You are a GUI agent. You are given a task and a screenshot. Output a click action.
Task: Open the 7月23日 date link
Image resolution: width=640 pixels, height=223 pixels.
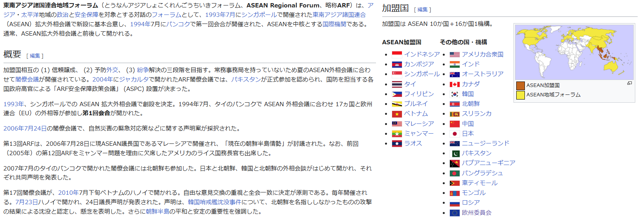coord(27,202)
